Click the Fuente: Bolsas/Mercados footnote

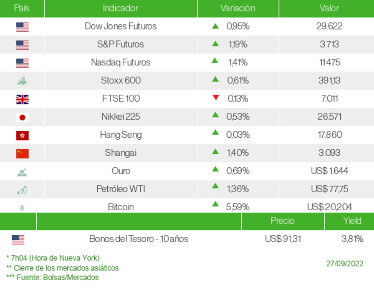pos(52,278)
